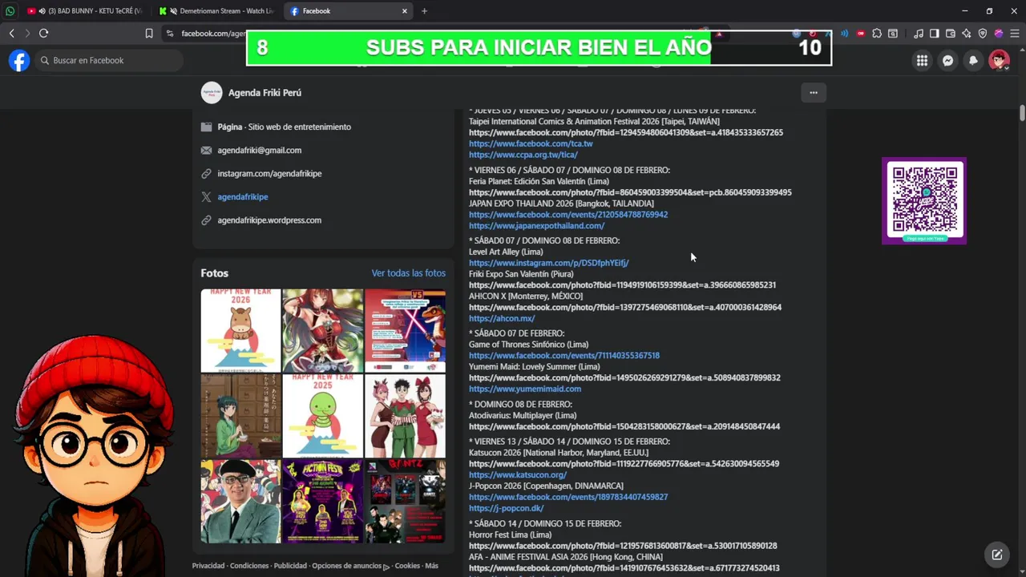Open the instagram.com/agendafrikipe link
The image size is (1026, 577).
pos(269,173)
